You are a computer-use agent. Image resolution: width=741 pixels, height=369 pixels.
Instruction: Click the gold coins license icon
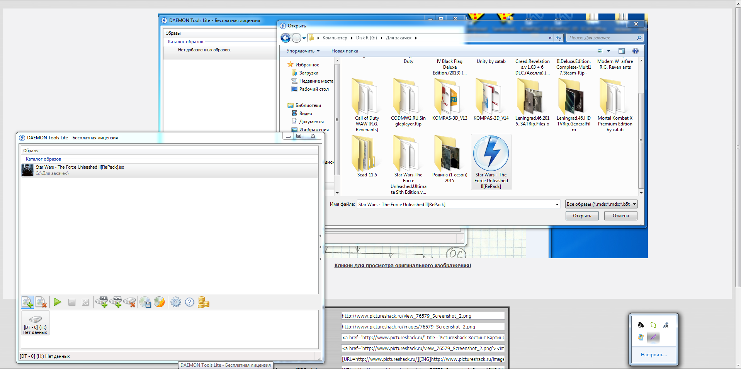(204, 302)
